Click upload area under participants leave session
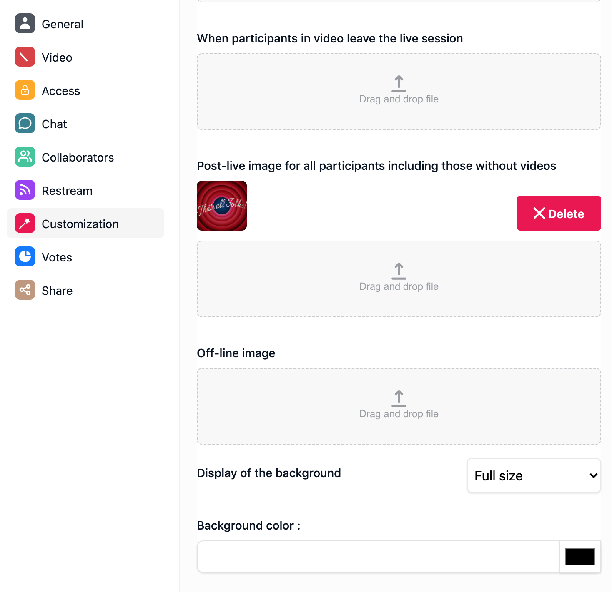612x592 pixels. (x=399, y=92)
